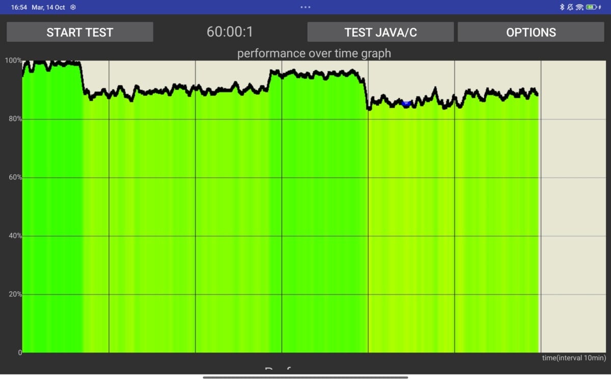The image size is (611, 382).
Task: Tap the muted notification bell icon
Action: coord(570,7)
